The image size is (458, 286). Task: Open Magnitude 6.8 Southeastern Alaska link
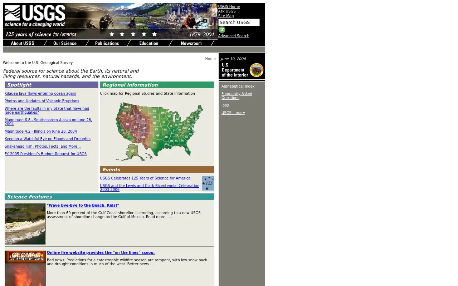[48, 122]
